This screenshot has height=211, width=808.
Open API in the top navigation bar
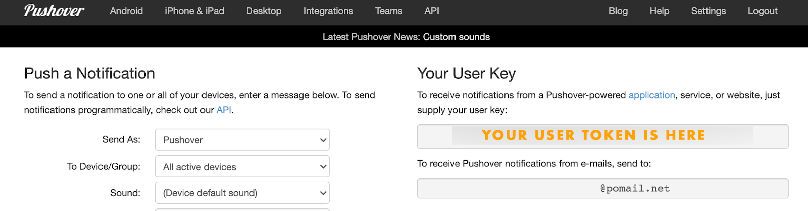pos(432,11)
